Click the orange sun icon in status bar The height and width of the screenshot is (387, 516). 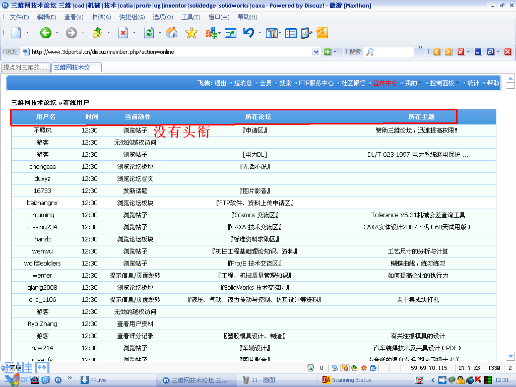364,368
